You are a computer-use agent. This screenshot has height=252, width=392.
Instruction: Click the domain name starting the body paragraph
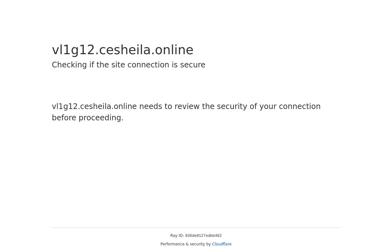pyautogui.click(x=94, y=106)
